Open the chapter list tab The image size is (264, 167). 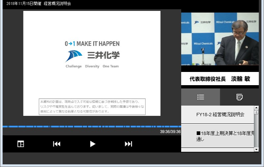click(201, 97)
